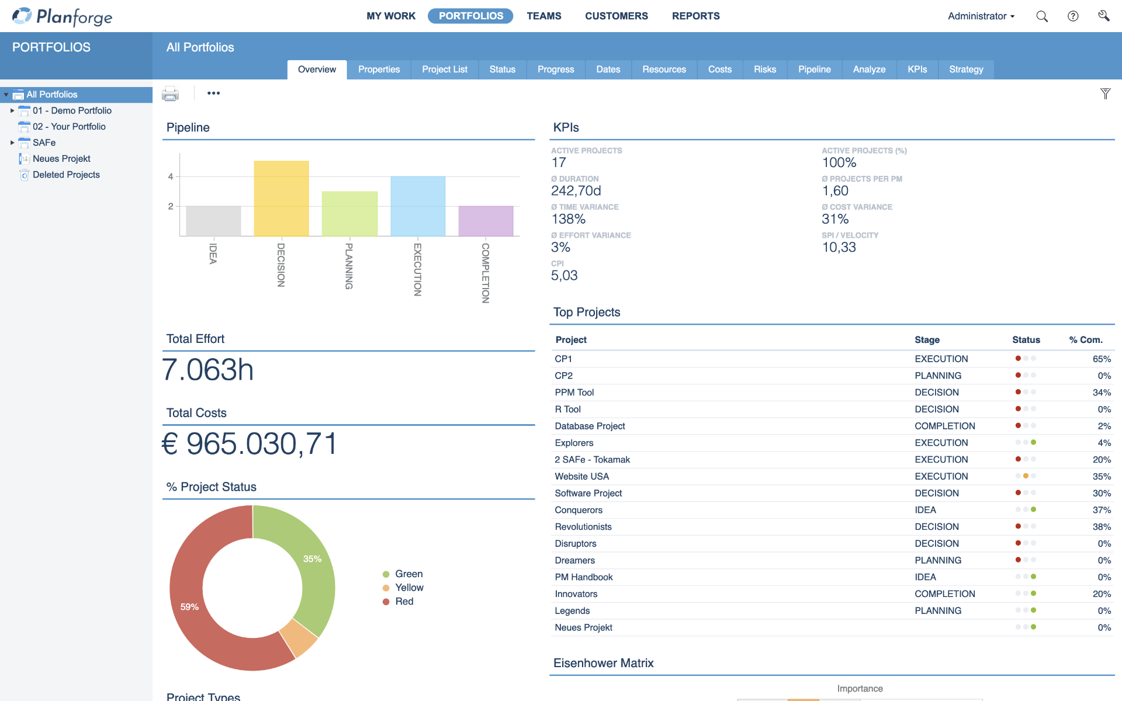Expand the 01 - Demo Portfolio tree item
Image resolution: width=1122 pixels, height=701 pixels.
click(11, 110)
